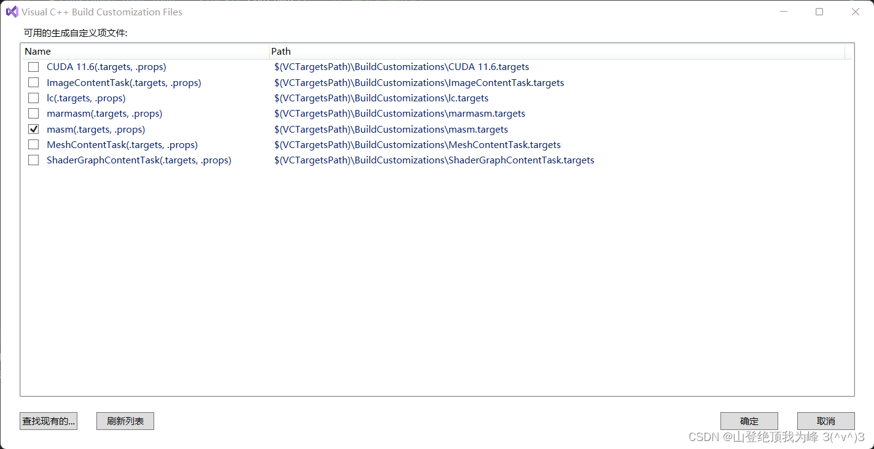
Task: Click the 查找现有的... button
Action: 49,421
